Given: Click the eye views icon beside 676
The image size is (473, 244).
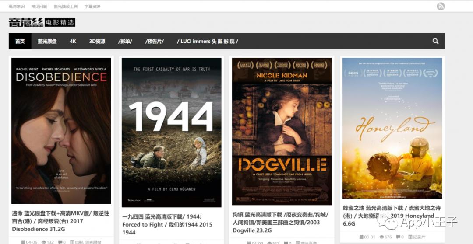Looking at the screenshot, I should pyautogui.click(x=381, y=237).
